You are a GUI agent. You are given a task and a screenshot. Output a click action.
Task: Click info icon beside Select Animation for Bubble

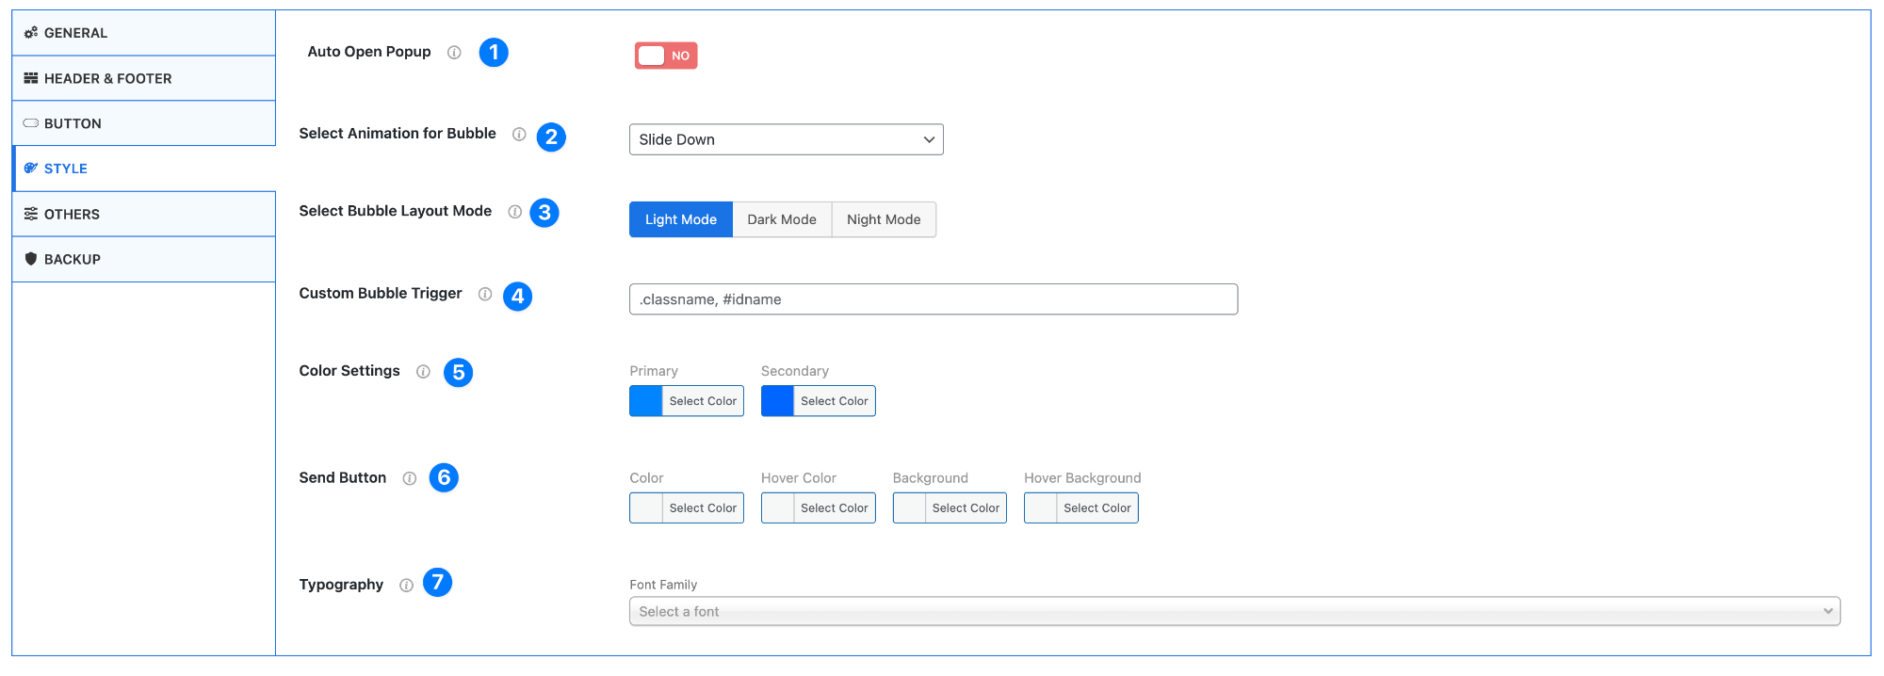coord(519,135)
